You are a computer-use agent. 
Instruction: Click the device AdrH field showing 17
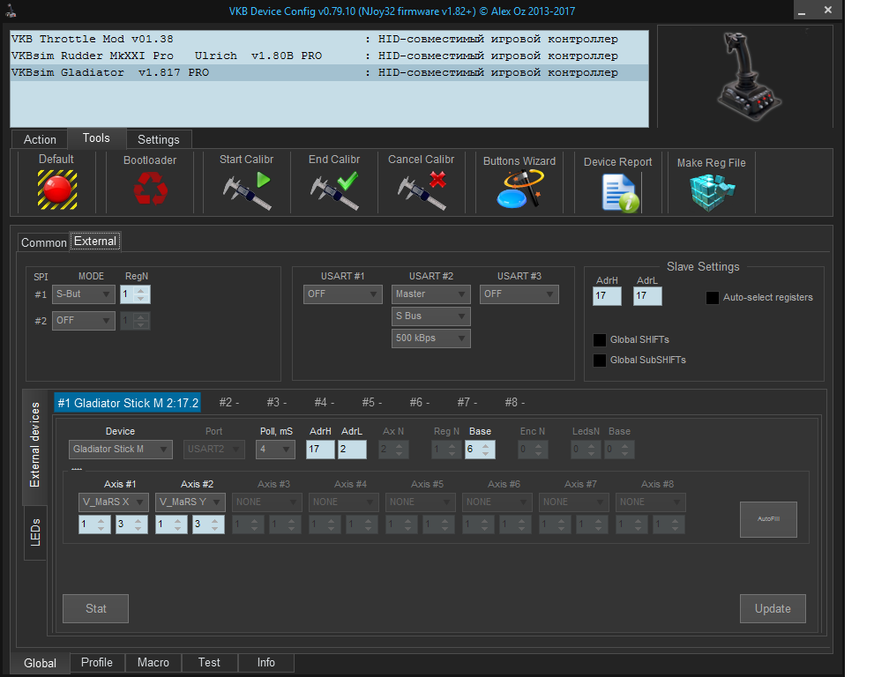[x=320, y=450]
